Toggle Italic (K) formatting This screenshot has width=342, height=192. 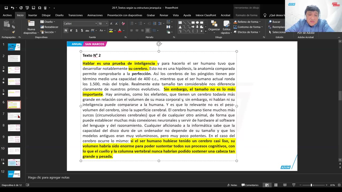click(x=71, y=30)
